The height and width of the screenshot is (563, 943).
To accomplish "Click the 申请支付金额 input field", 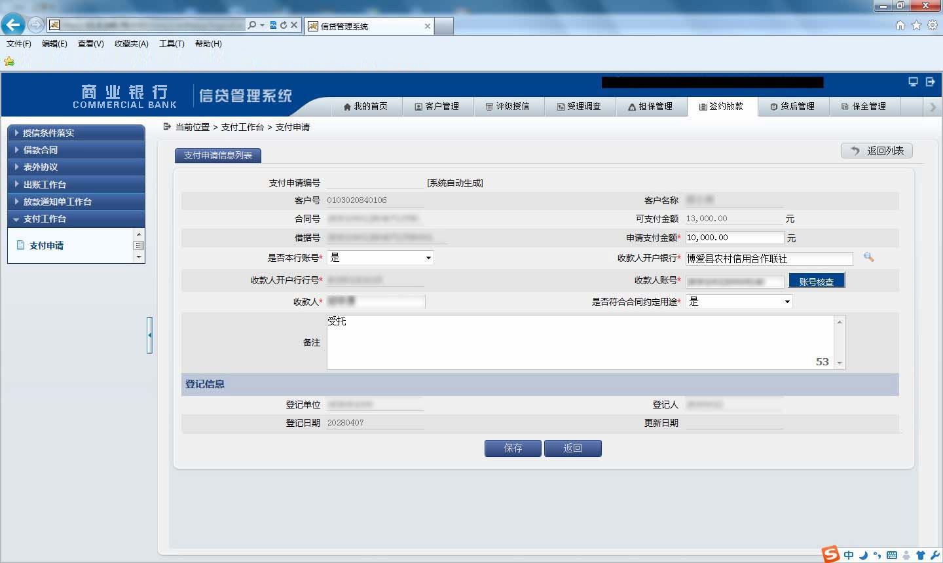I will (x=735, y=238).
